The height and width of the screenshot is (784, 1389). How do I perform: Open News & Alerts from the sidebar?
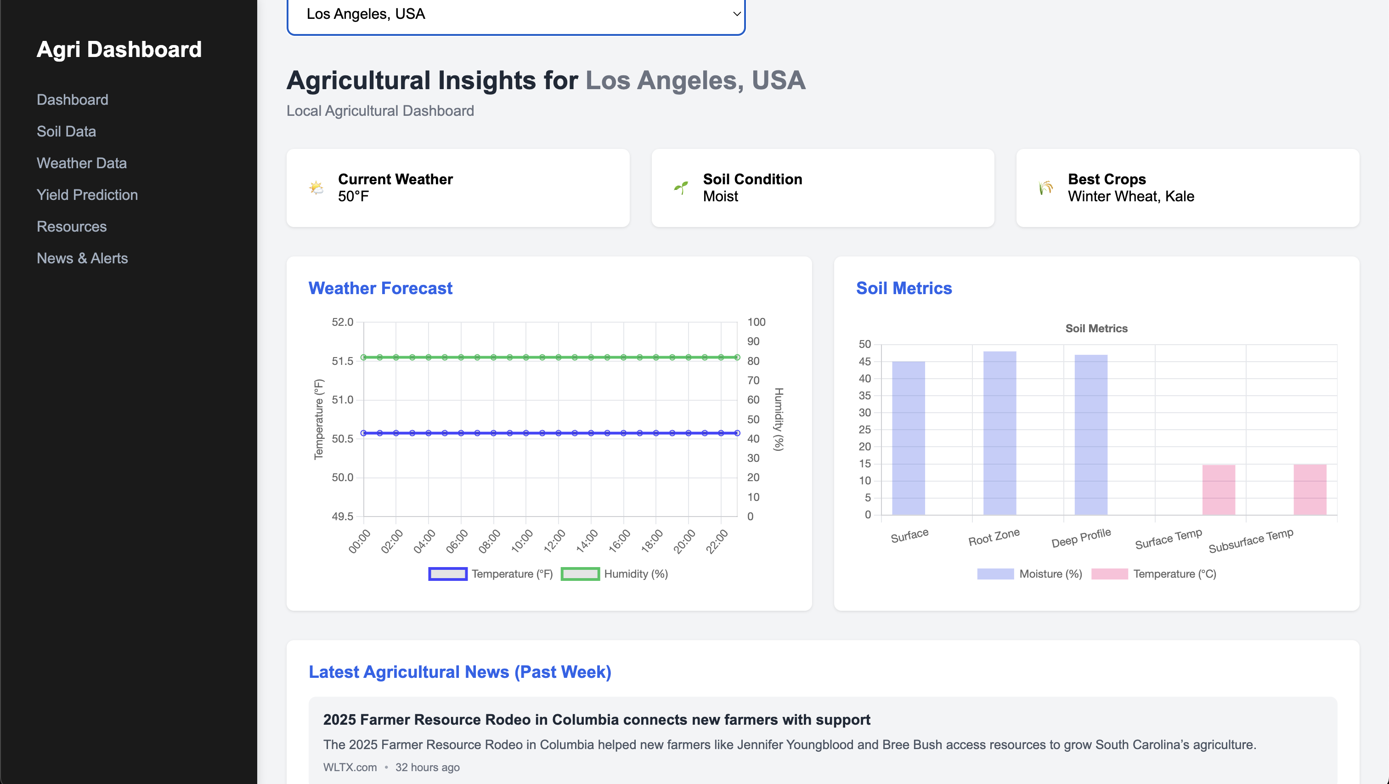click(82, 258)
